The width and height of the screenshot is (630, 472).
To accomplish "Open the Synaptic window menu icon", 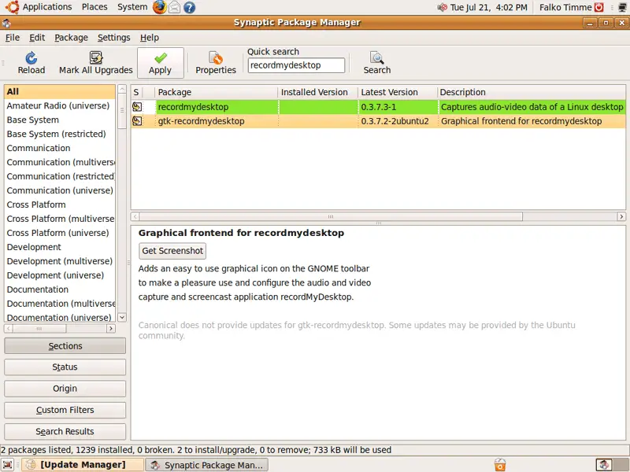I will (6, 23).
